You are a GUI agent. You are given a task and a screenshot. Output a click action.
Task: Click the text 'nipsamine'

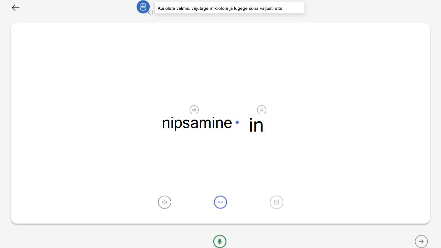tap(197, 123)
